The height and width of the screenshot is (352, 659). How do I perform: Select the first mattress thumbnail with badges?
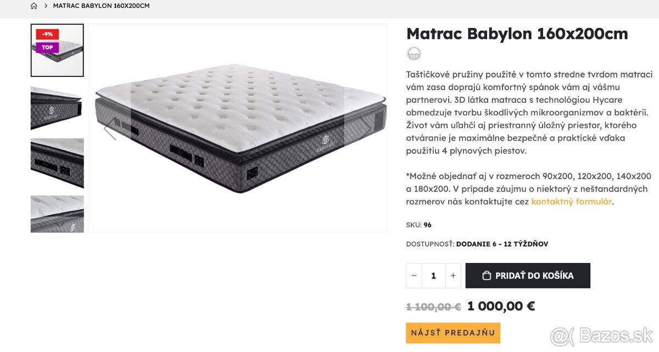click(57, 50)
